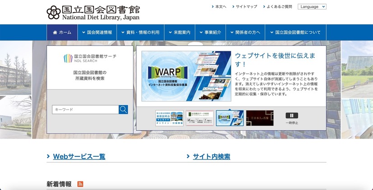The image size is (373, 190).
Task: Select the WARP slide thumbnail
Action: pyautogui.click(x=230, y=118)
